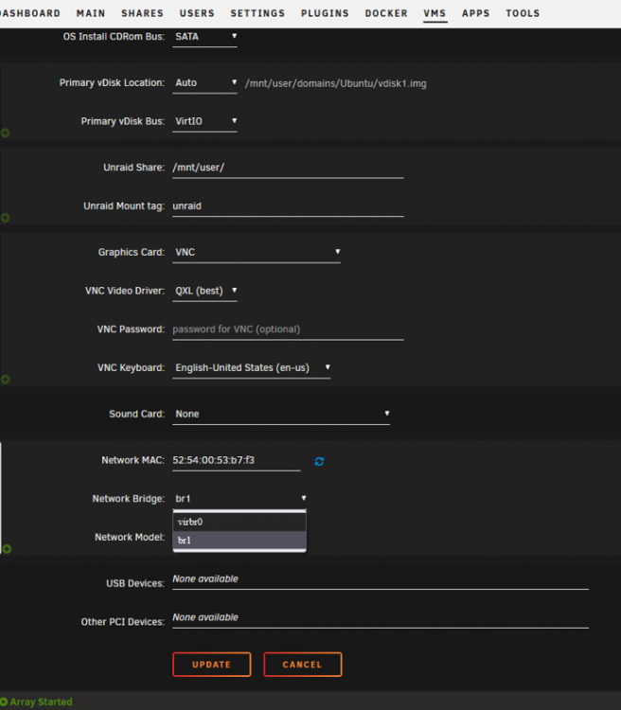Open the Tools tab
Image resolution: width=621 pixels, height=710 pixels.
[x=523, y=13]
